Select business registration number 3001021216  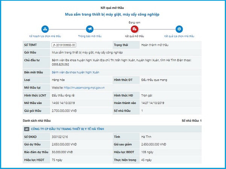[x=60, y=137]
